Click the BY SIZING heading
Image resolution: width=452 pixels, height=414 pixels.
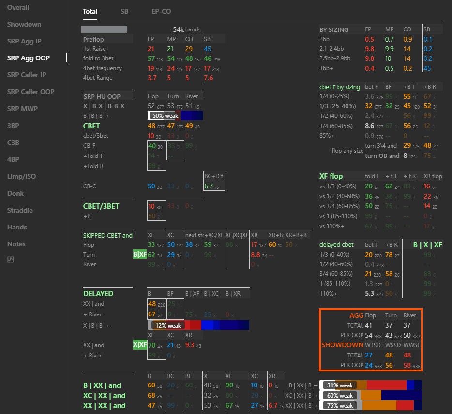coord(334,29)
